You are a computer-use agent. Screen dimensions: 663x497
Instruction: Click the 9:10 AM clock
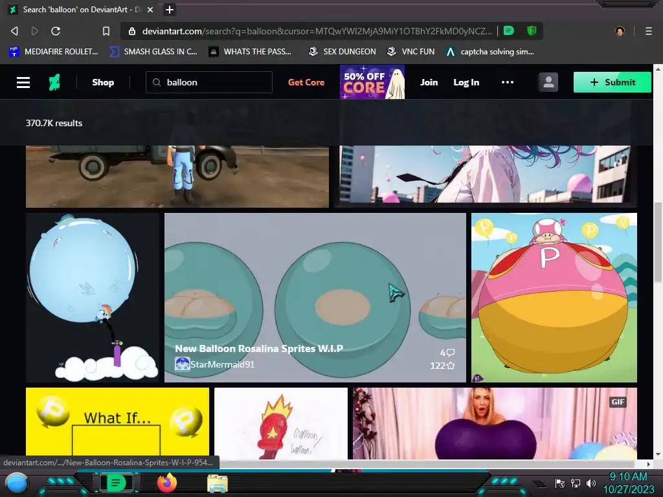coord(628,477)
